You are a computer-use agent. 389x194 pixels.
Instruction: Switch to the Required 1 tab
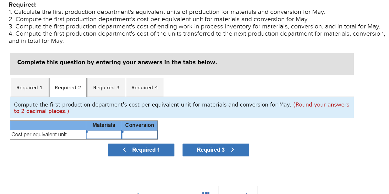tap(29, 87)
